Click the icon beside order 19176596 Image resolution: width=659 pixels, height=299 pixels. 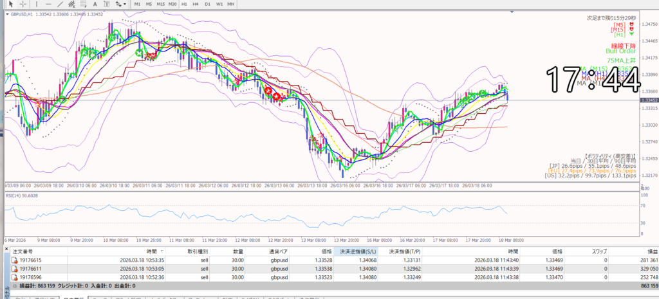(x=15, y=276)
